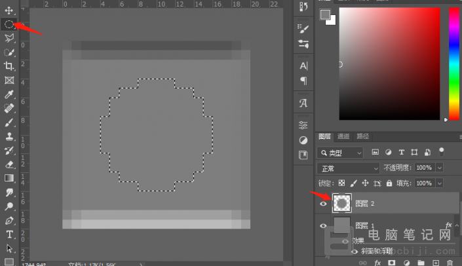Select the Quick Selection tool
This screenshot has height=266, width=462.
[x=9, y=52]
